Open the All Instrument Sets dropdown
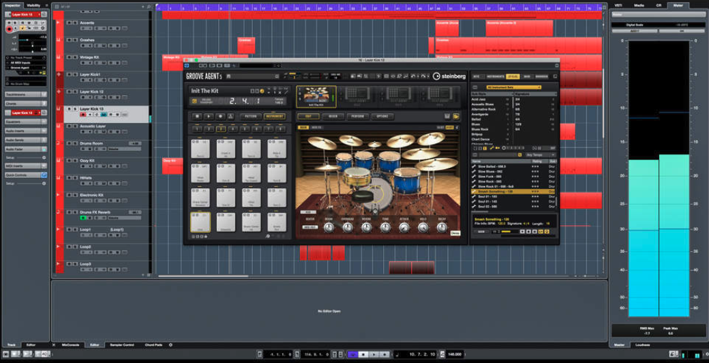Image resolution: width=709 pixels, height=363 pixels. click(x=514, y=87)
